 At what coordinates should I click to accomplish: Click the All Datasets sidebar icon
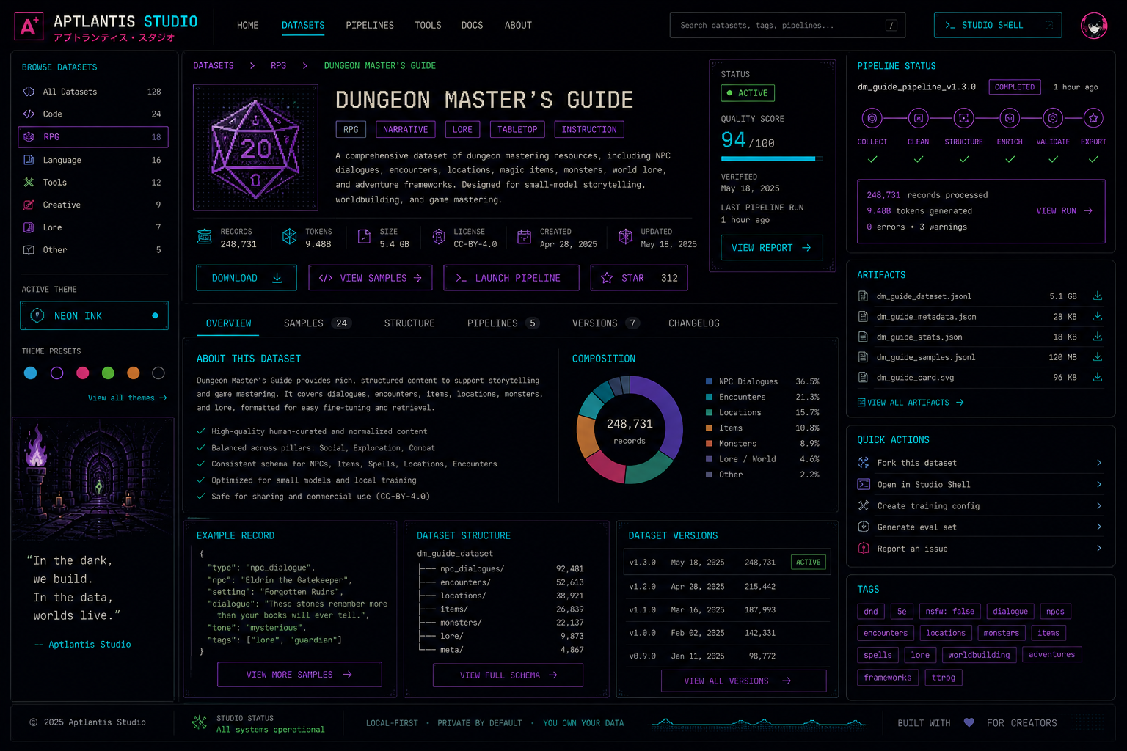coord(29,92)
